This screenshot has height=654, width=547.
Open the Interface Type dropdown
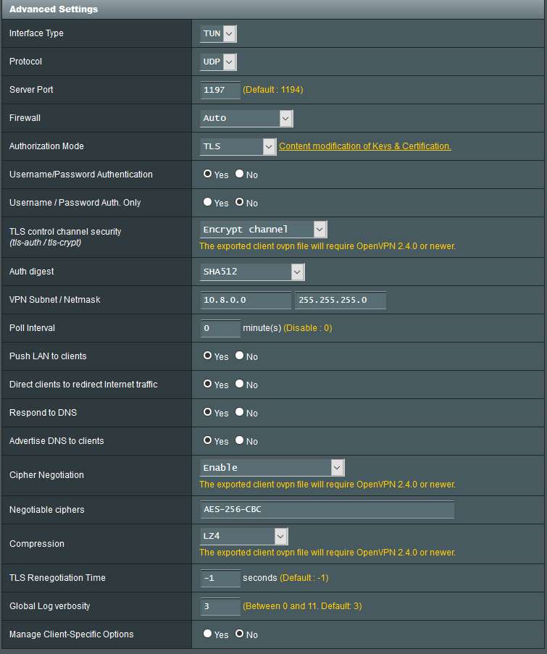[218, 33]
